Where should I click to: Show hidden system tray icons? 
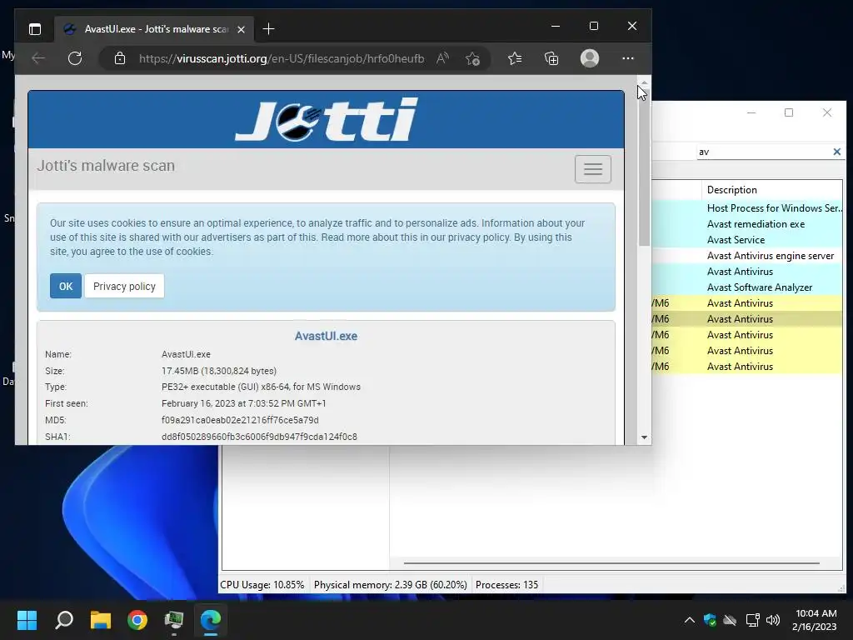click(689, 620)
